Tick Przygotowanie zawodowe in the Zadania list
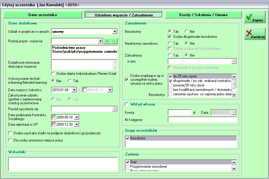Image resolution: width=269 pixels, height=179 pixels. 128,166
